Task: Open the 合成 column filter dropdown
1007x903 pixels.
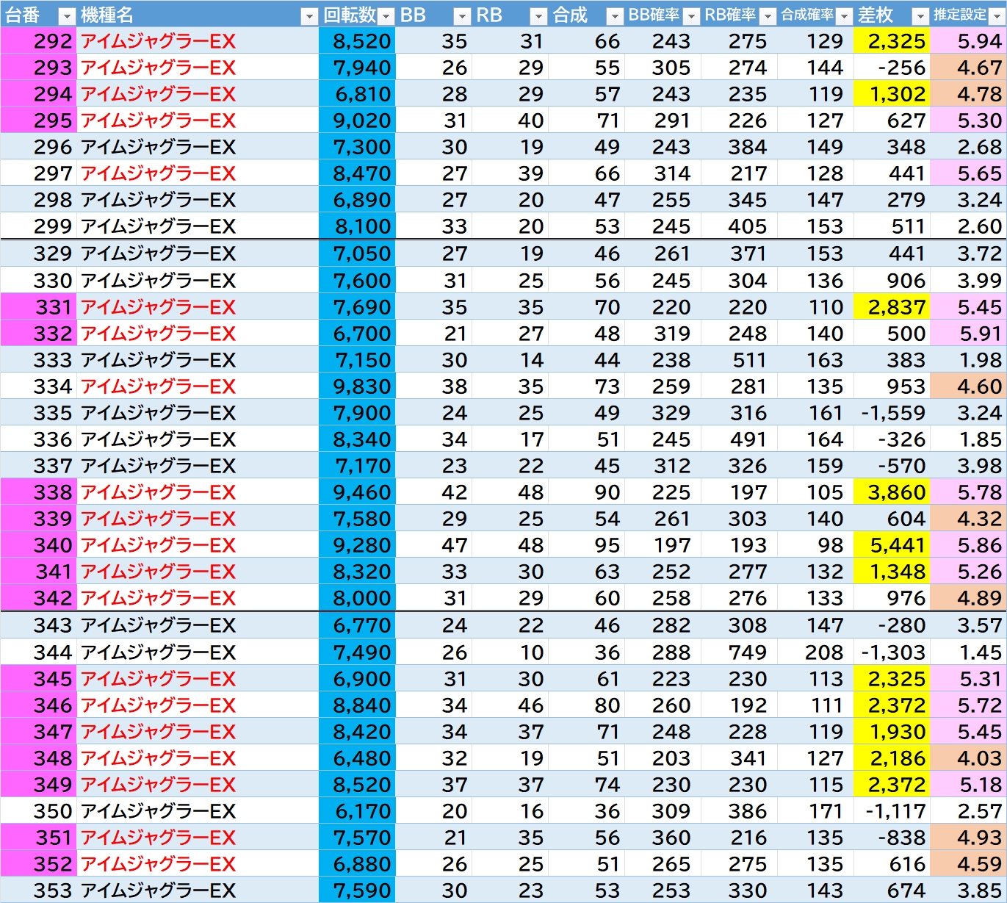Action: (x=615, y=16)
